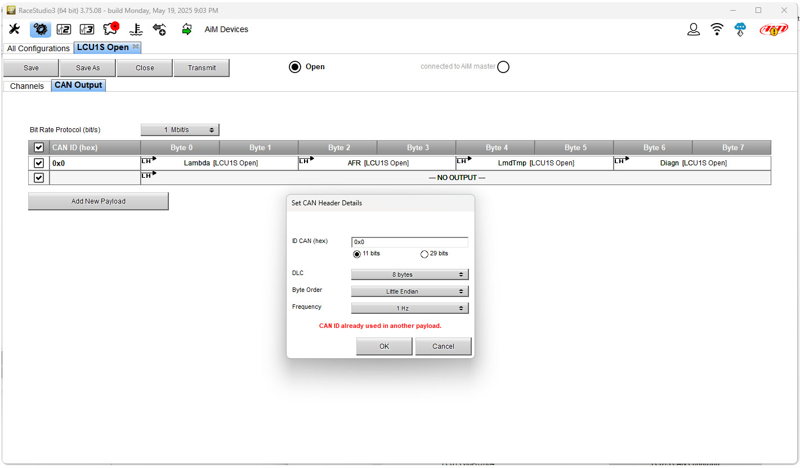The width and height of the screenshot is (800, 468).
Task: Switch to the Channels tab
Action: point(26,86)
